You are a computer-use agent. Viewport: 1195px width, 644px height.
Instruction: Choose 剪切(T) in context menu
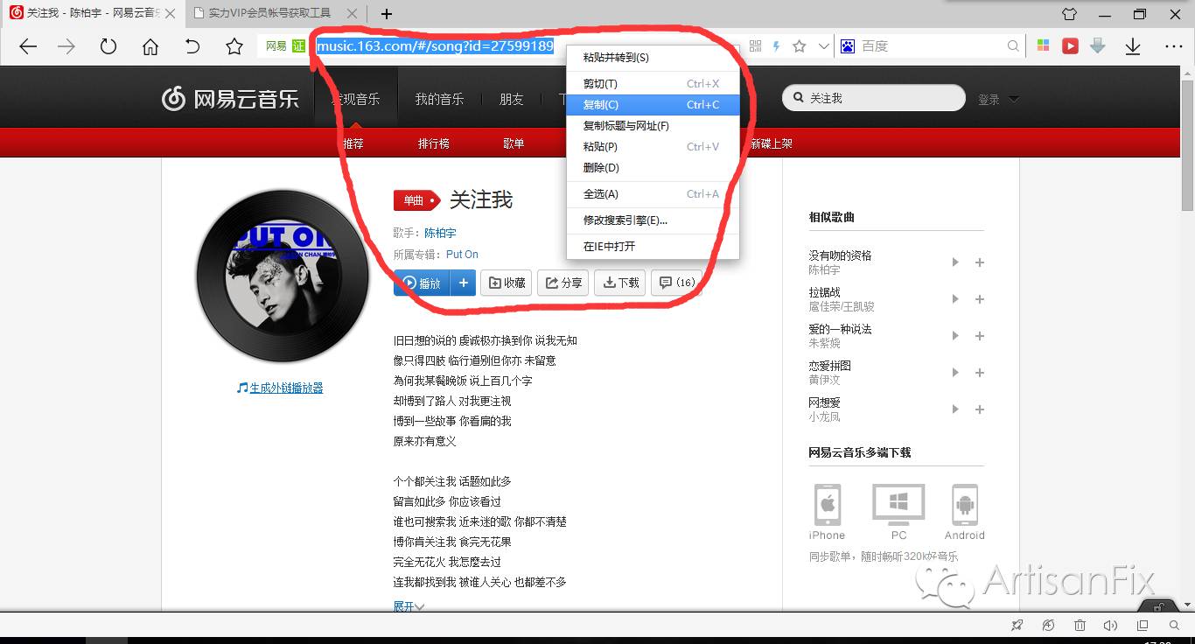point(653,84)
